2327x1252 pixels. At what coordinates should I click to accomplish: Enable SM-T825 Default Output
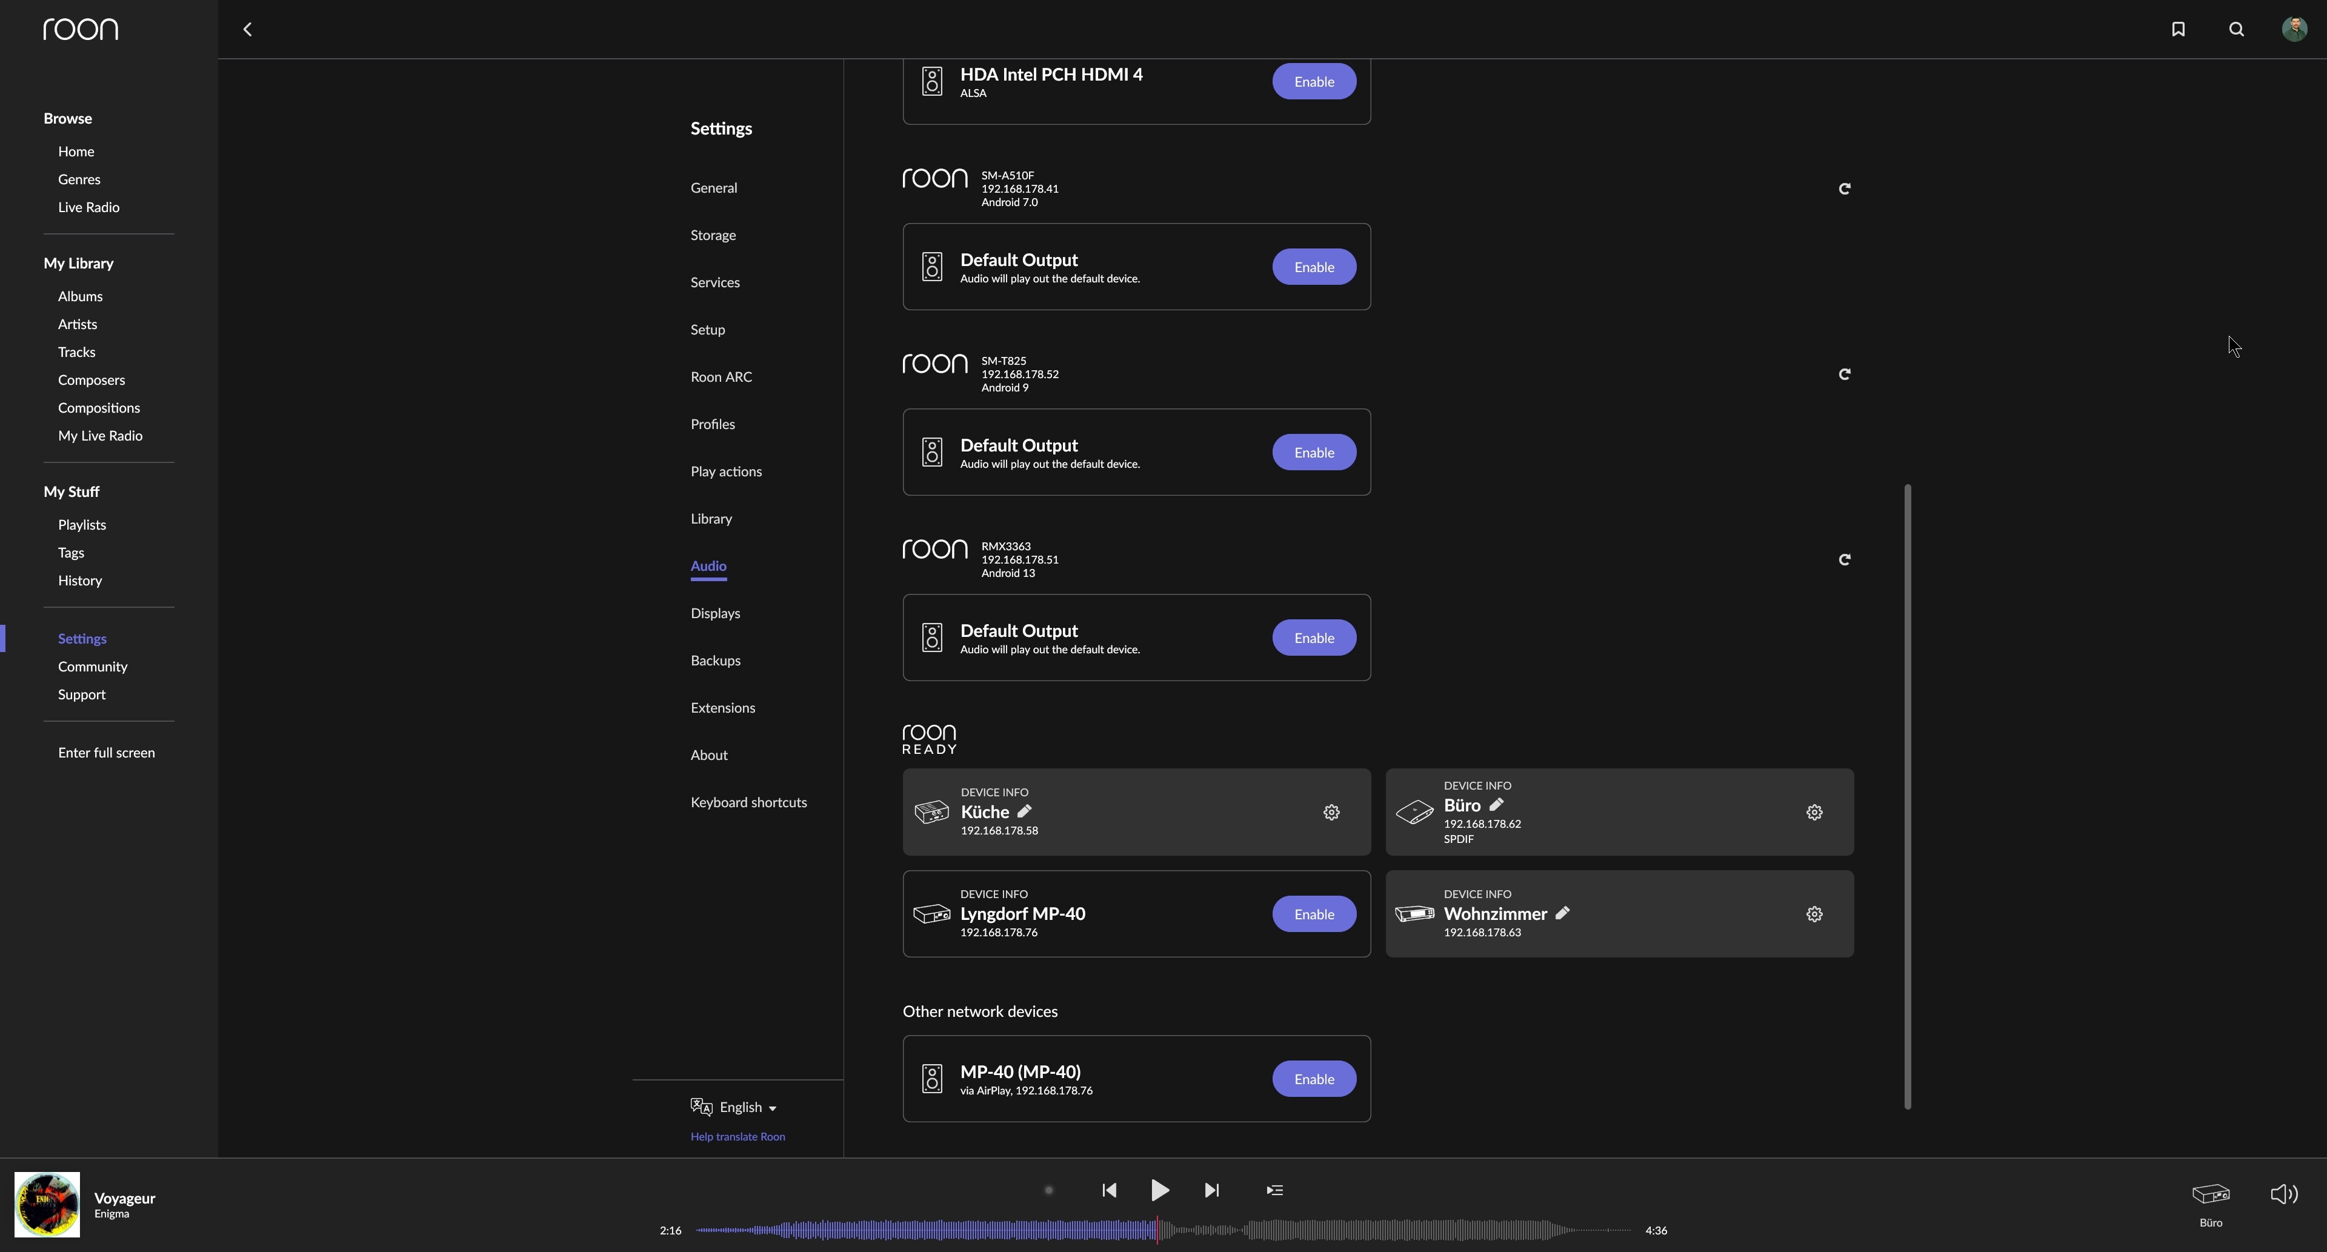pos(1314,453)
